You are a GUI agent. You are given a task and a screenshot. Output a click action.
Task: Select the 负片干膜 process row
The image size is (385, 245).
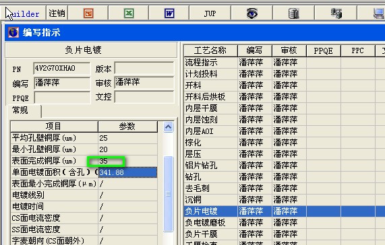(x=285, y=234)
